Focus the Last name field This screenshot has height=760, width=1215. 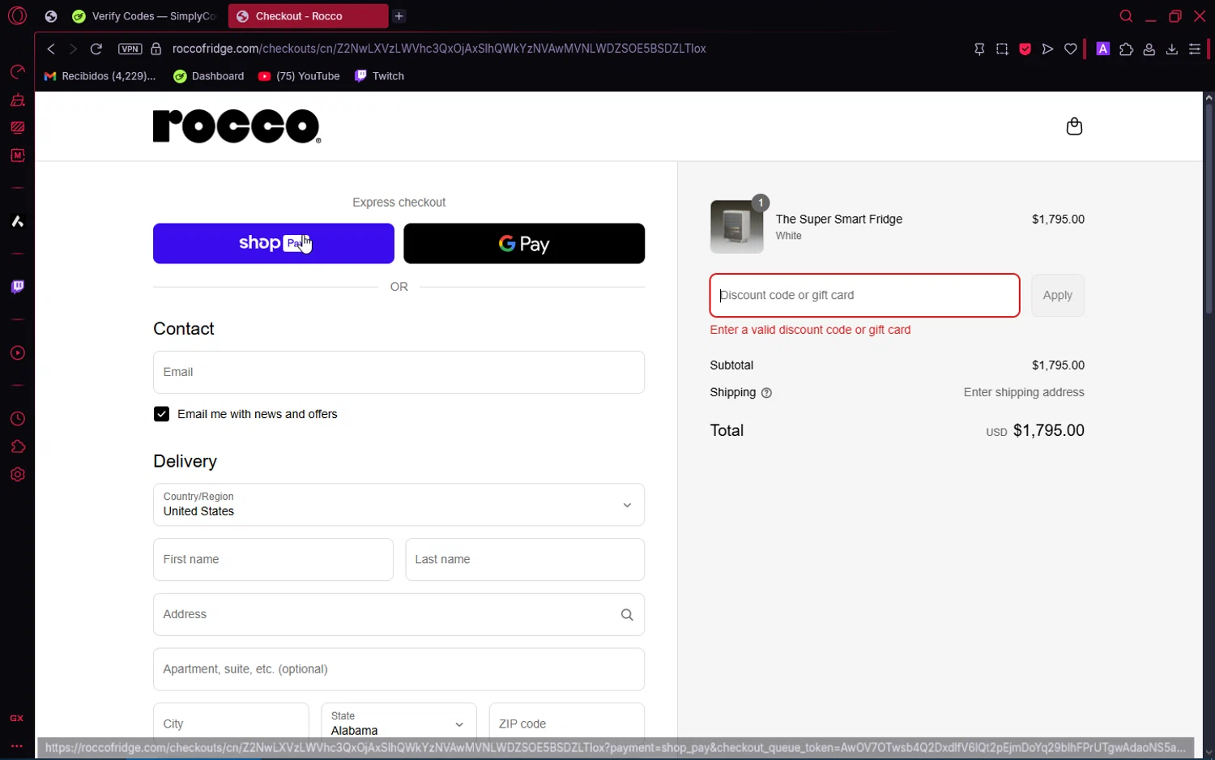click(525, 560)
